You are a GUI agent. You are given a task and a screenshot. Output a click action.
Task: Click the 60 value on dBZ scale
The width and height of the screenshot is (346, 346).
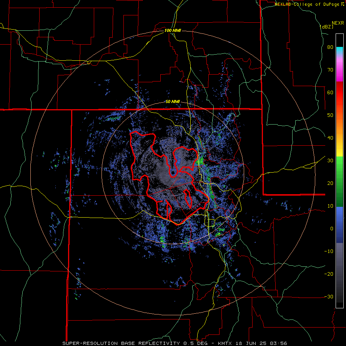[330, 92]
